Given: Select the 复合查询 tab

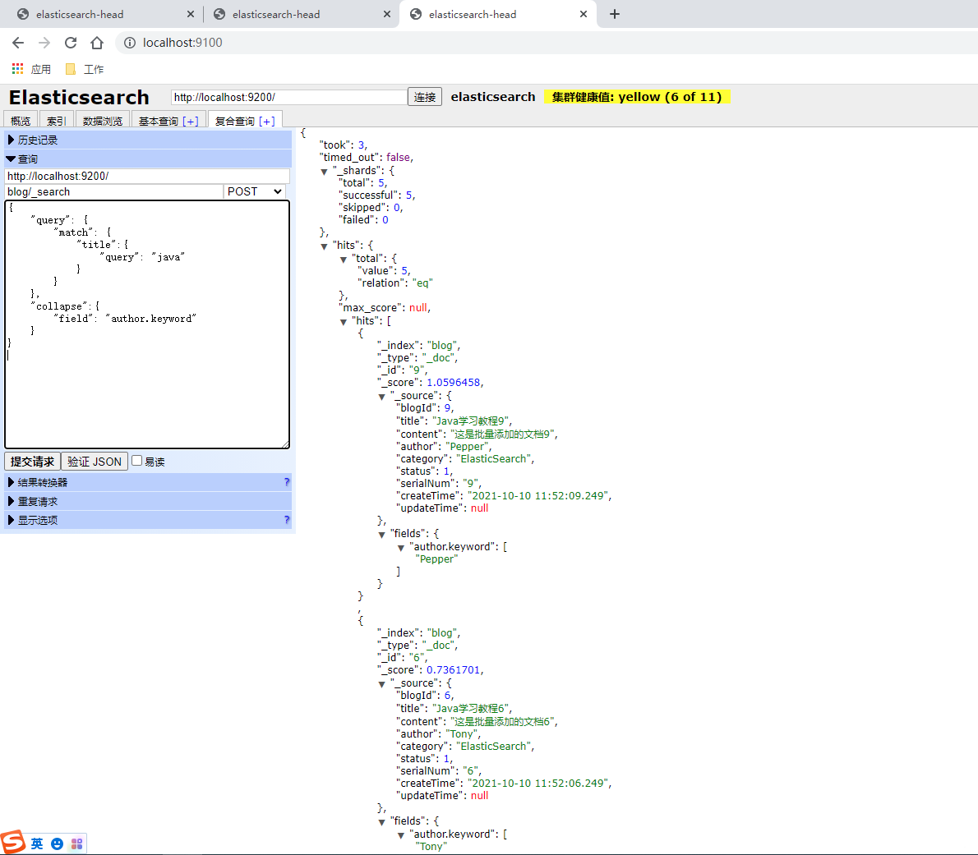Looking at the screenshot, I should [235, 121].
